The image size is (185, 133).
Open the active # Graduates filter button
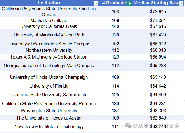click(x=129, y=3)
